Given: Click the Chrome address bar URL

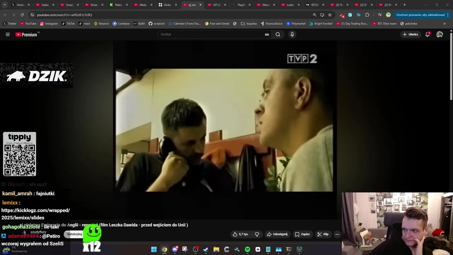Looking at the screenshot, I should point(64,15).
